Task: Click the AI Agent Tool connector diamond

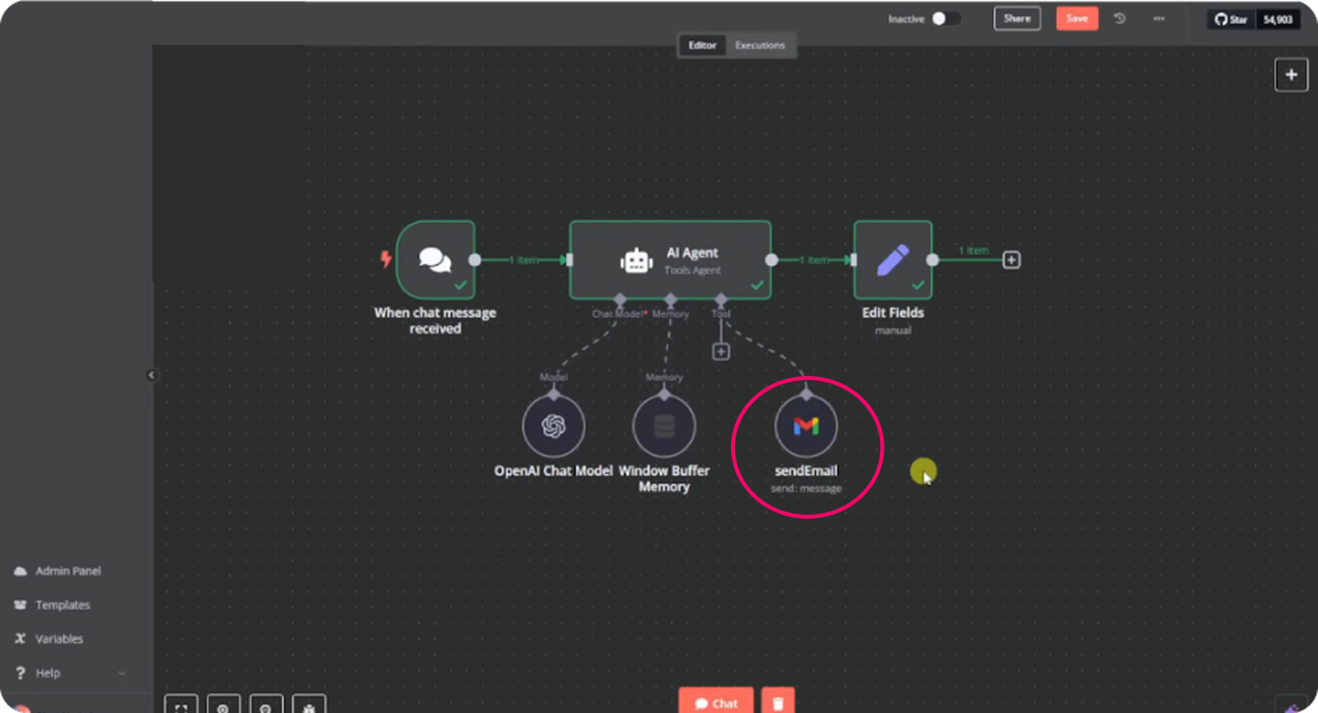Action: coord(721,300)
